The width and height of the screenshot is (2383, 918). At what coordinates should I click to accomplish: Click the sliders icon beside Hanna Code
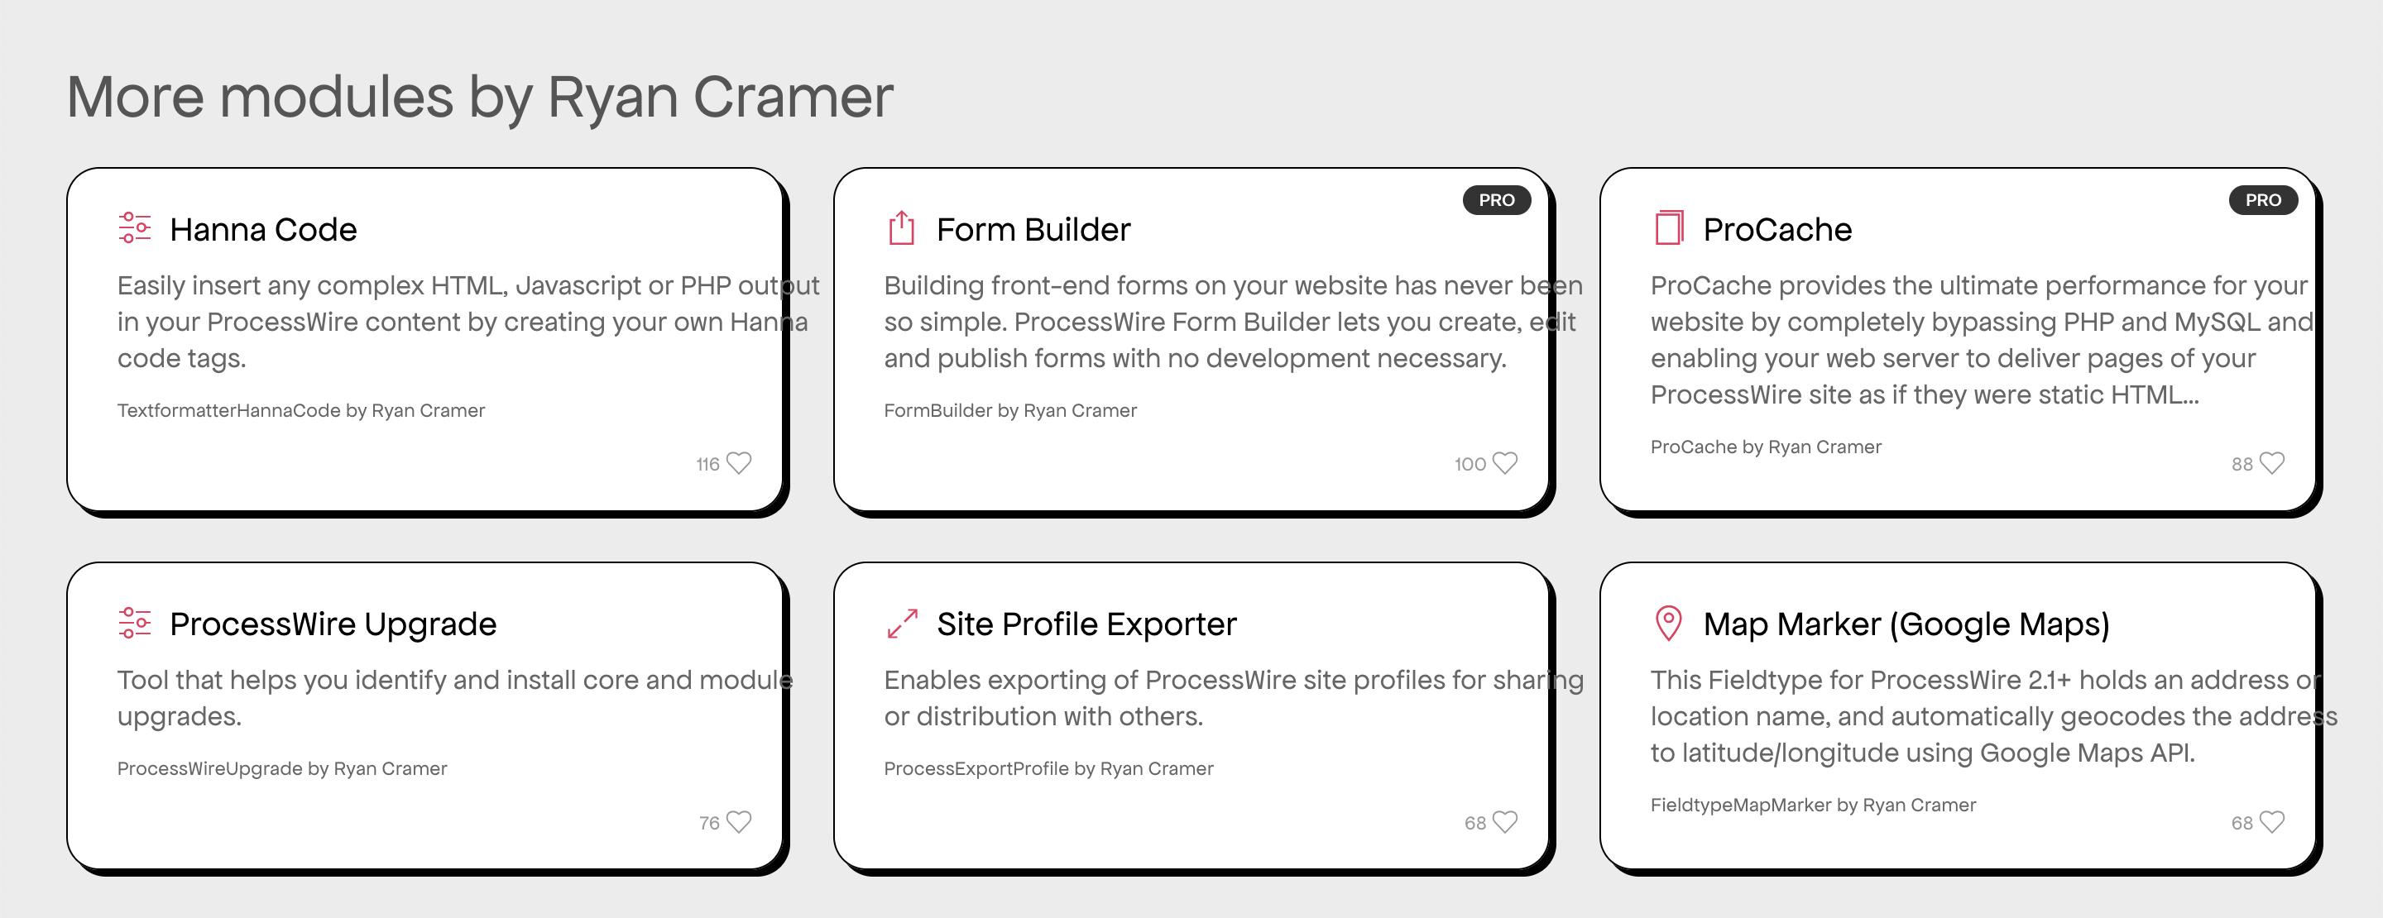(135, 228)
